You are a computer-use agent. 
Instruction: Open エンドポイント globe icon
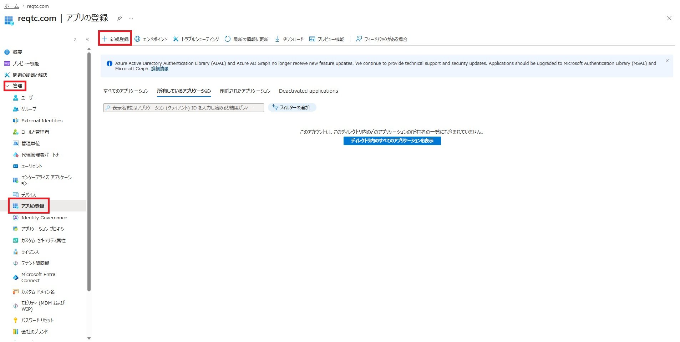click(x=137, y=39)
